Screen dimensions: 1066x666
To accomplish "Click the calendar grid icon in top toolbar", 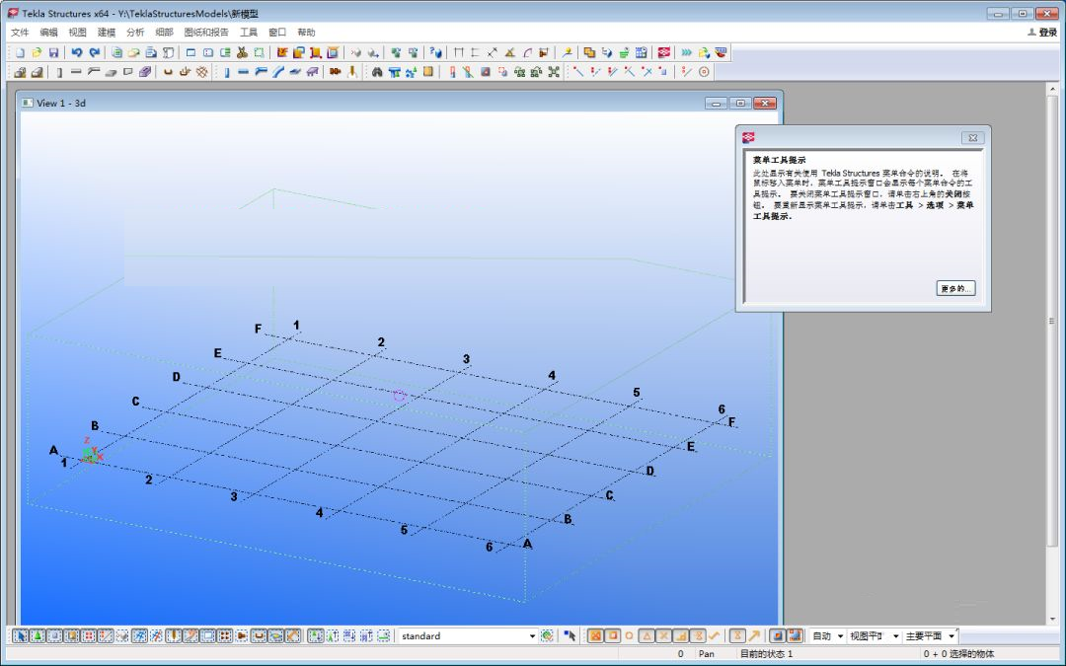I will tap(642, 52).
